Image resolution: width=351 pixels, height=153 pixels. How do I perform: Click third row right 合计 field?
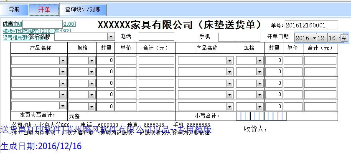[x=320, y=84]
